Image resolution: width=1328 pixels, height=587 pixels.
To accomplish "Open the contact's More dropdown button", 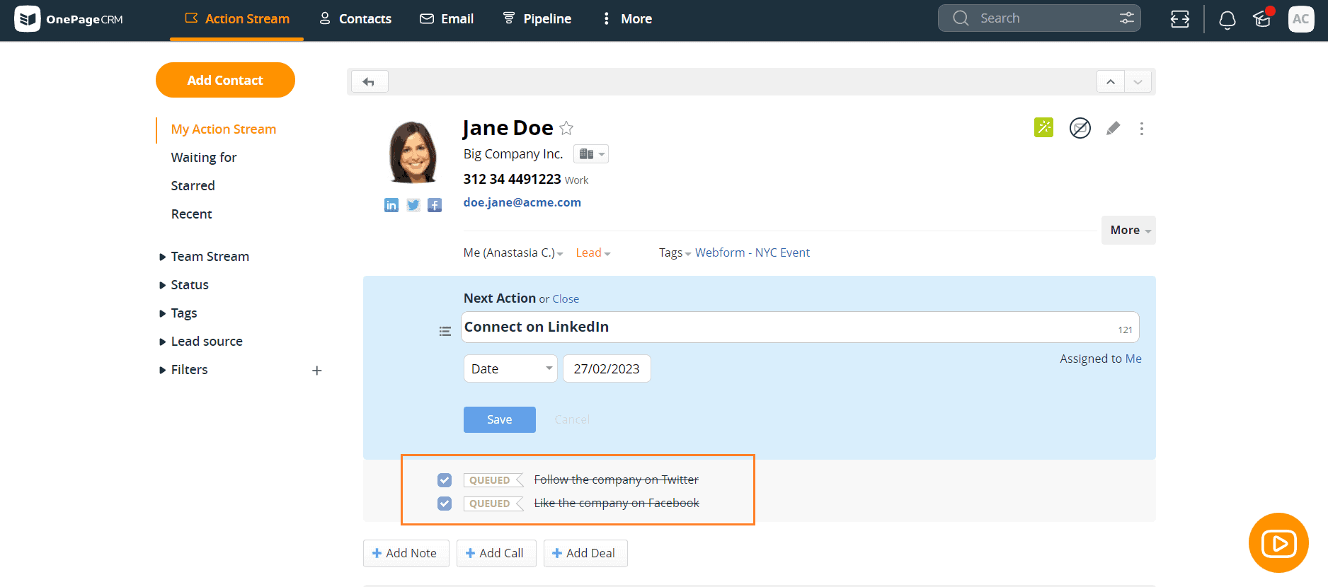I will (x=1128, y=231).
